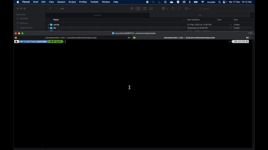Open the Profiles menu
The height and width of the screenshot is (150, 268).
pyautogui.click(x=83, y=2)
